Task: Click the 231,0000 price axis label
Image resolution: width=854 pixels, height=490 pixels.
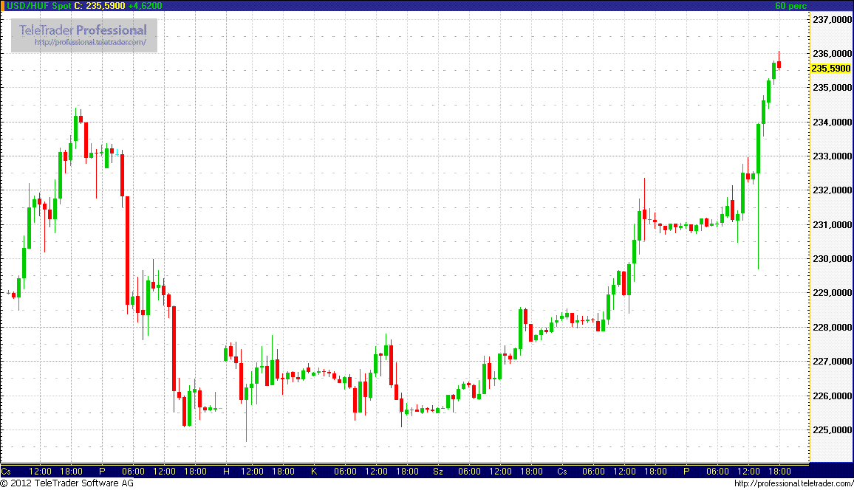Action: 833,224
